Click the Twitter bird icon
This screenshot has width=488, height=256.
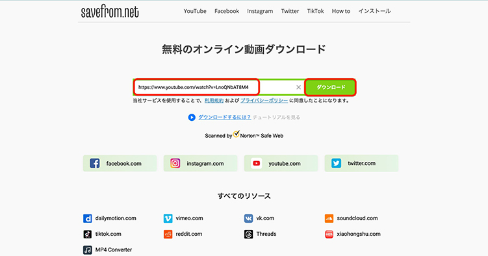[337, 163]
